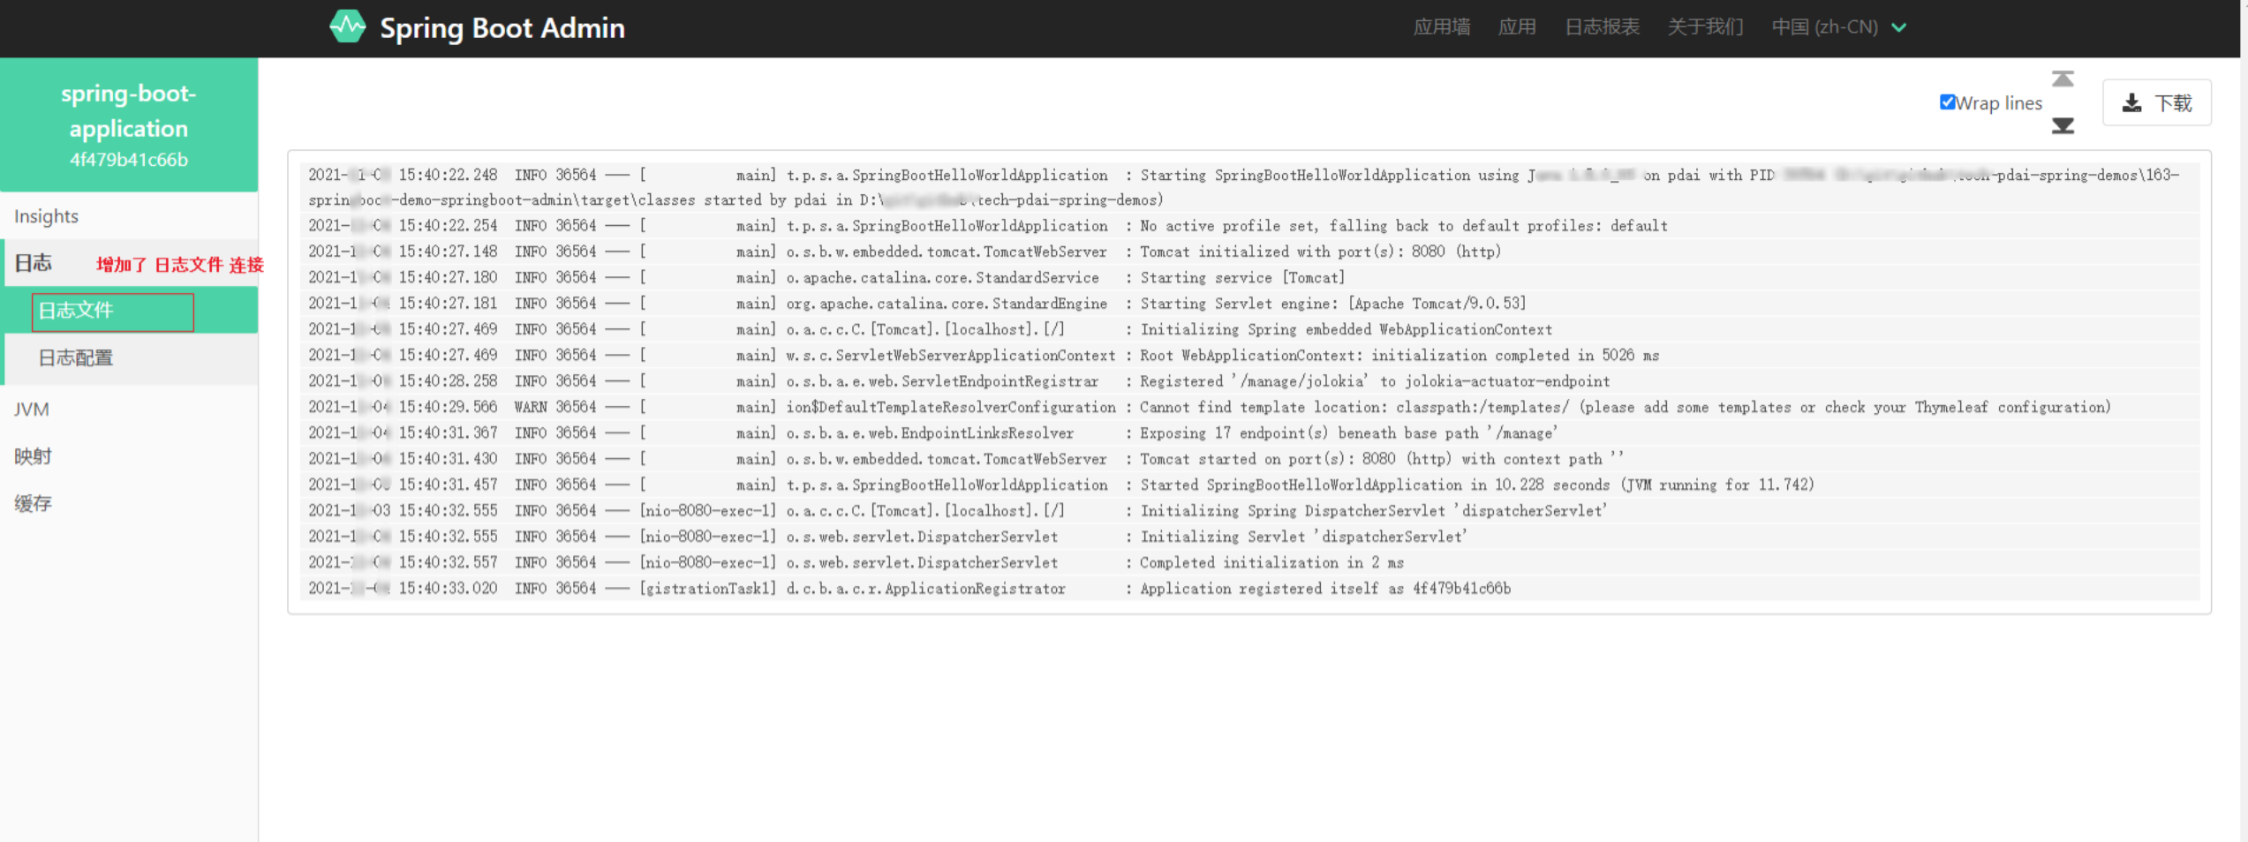Click log line "Initializing Servlet 'dispatcherServlet'"

[1248, 536]
